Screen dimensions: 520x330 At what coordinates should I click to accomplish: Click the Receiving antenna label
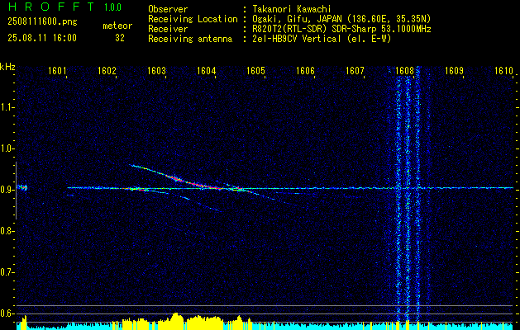pos(190,39)
